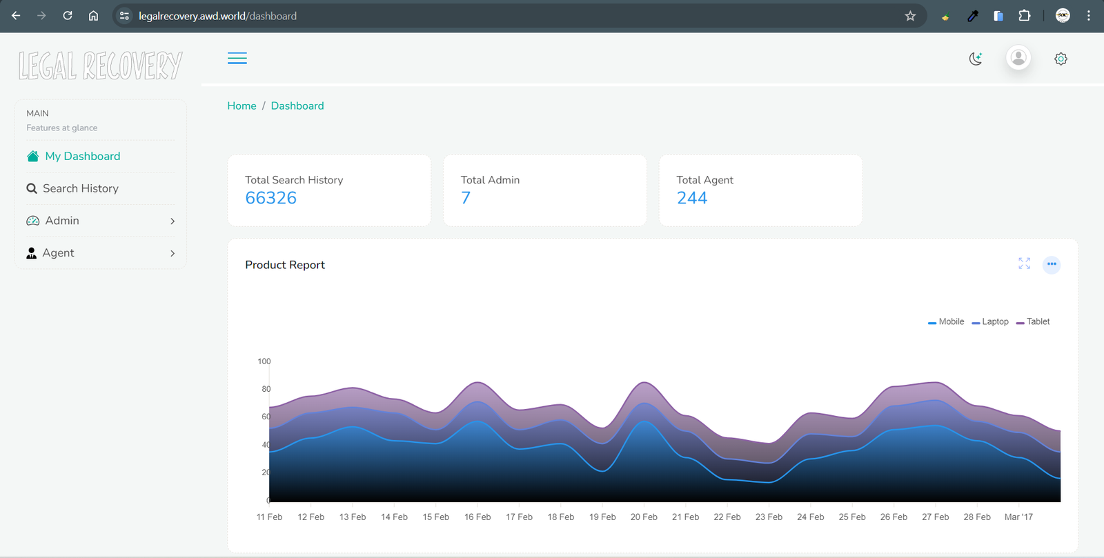Open the browser home page

point(93,15)
